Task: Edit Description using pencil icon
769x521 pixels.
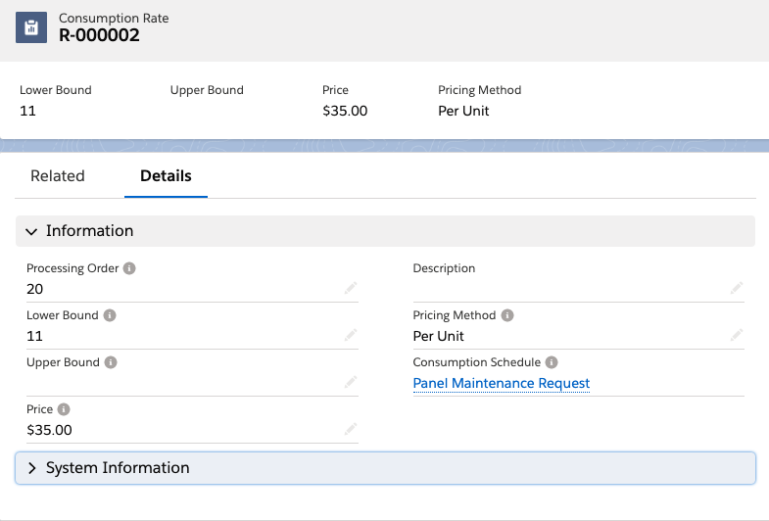Action: 737,288
